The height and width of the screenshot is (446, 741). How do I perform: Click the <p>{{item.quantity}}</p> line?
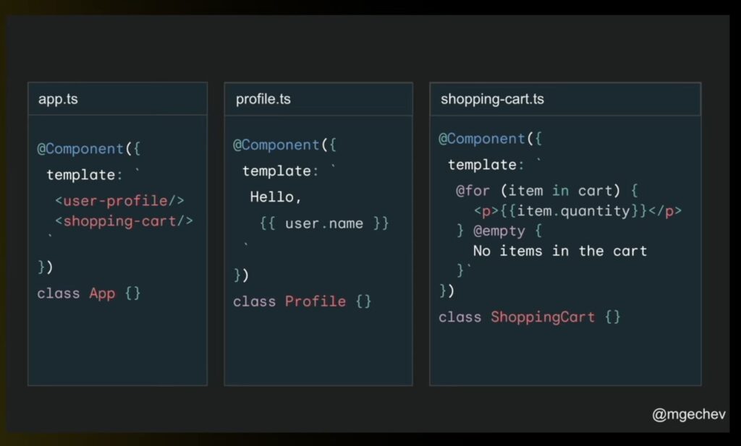577,211
